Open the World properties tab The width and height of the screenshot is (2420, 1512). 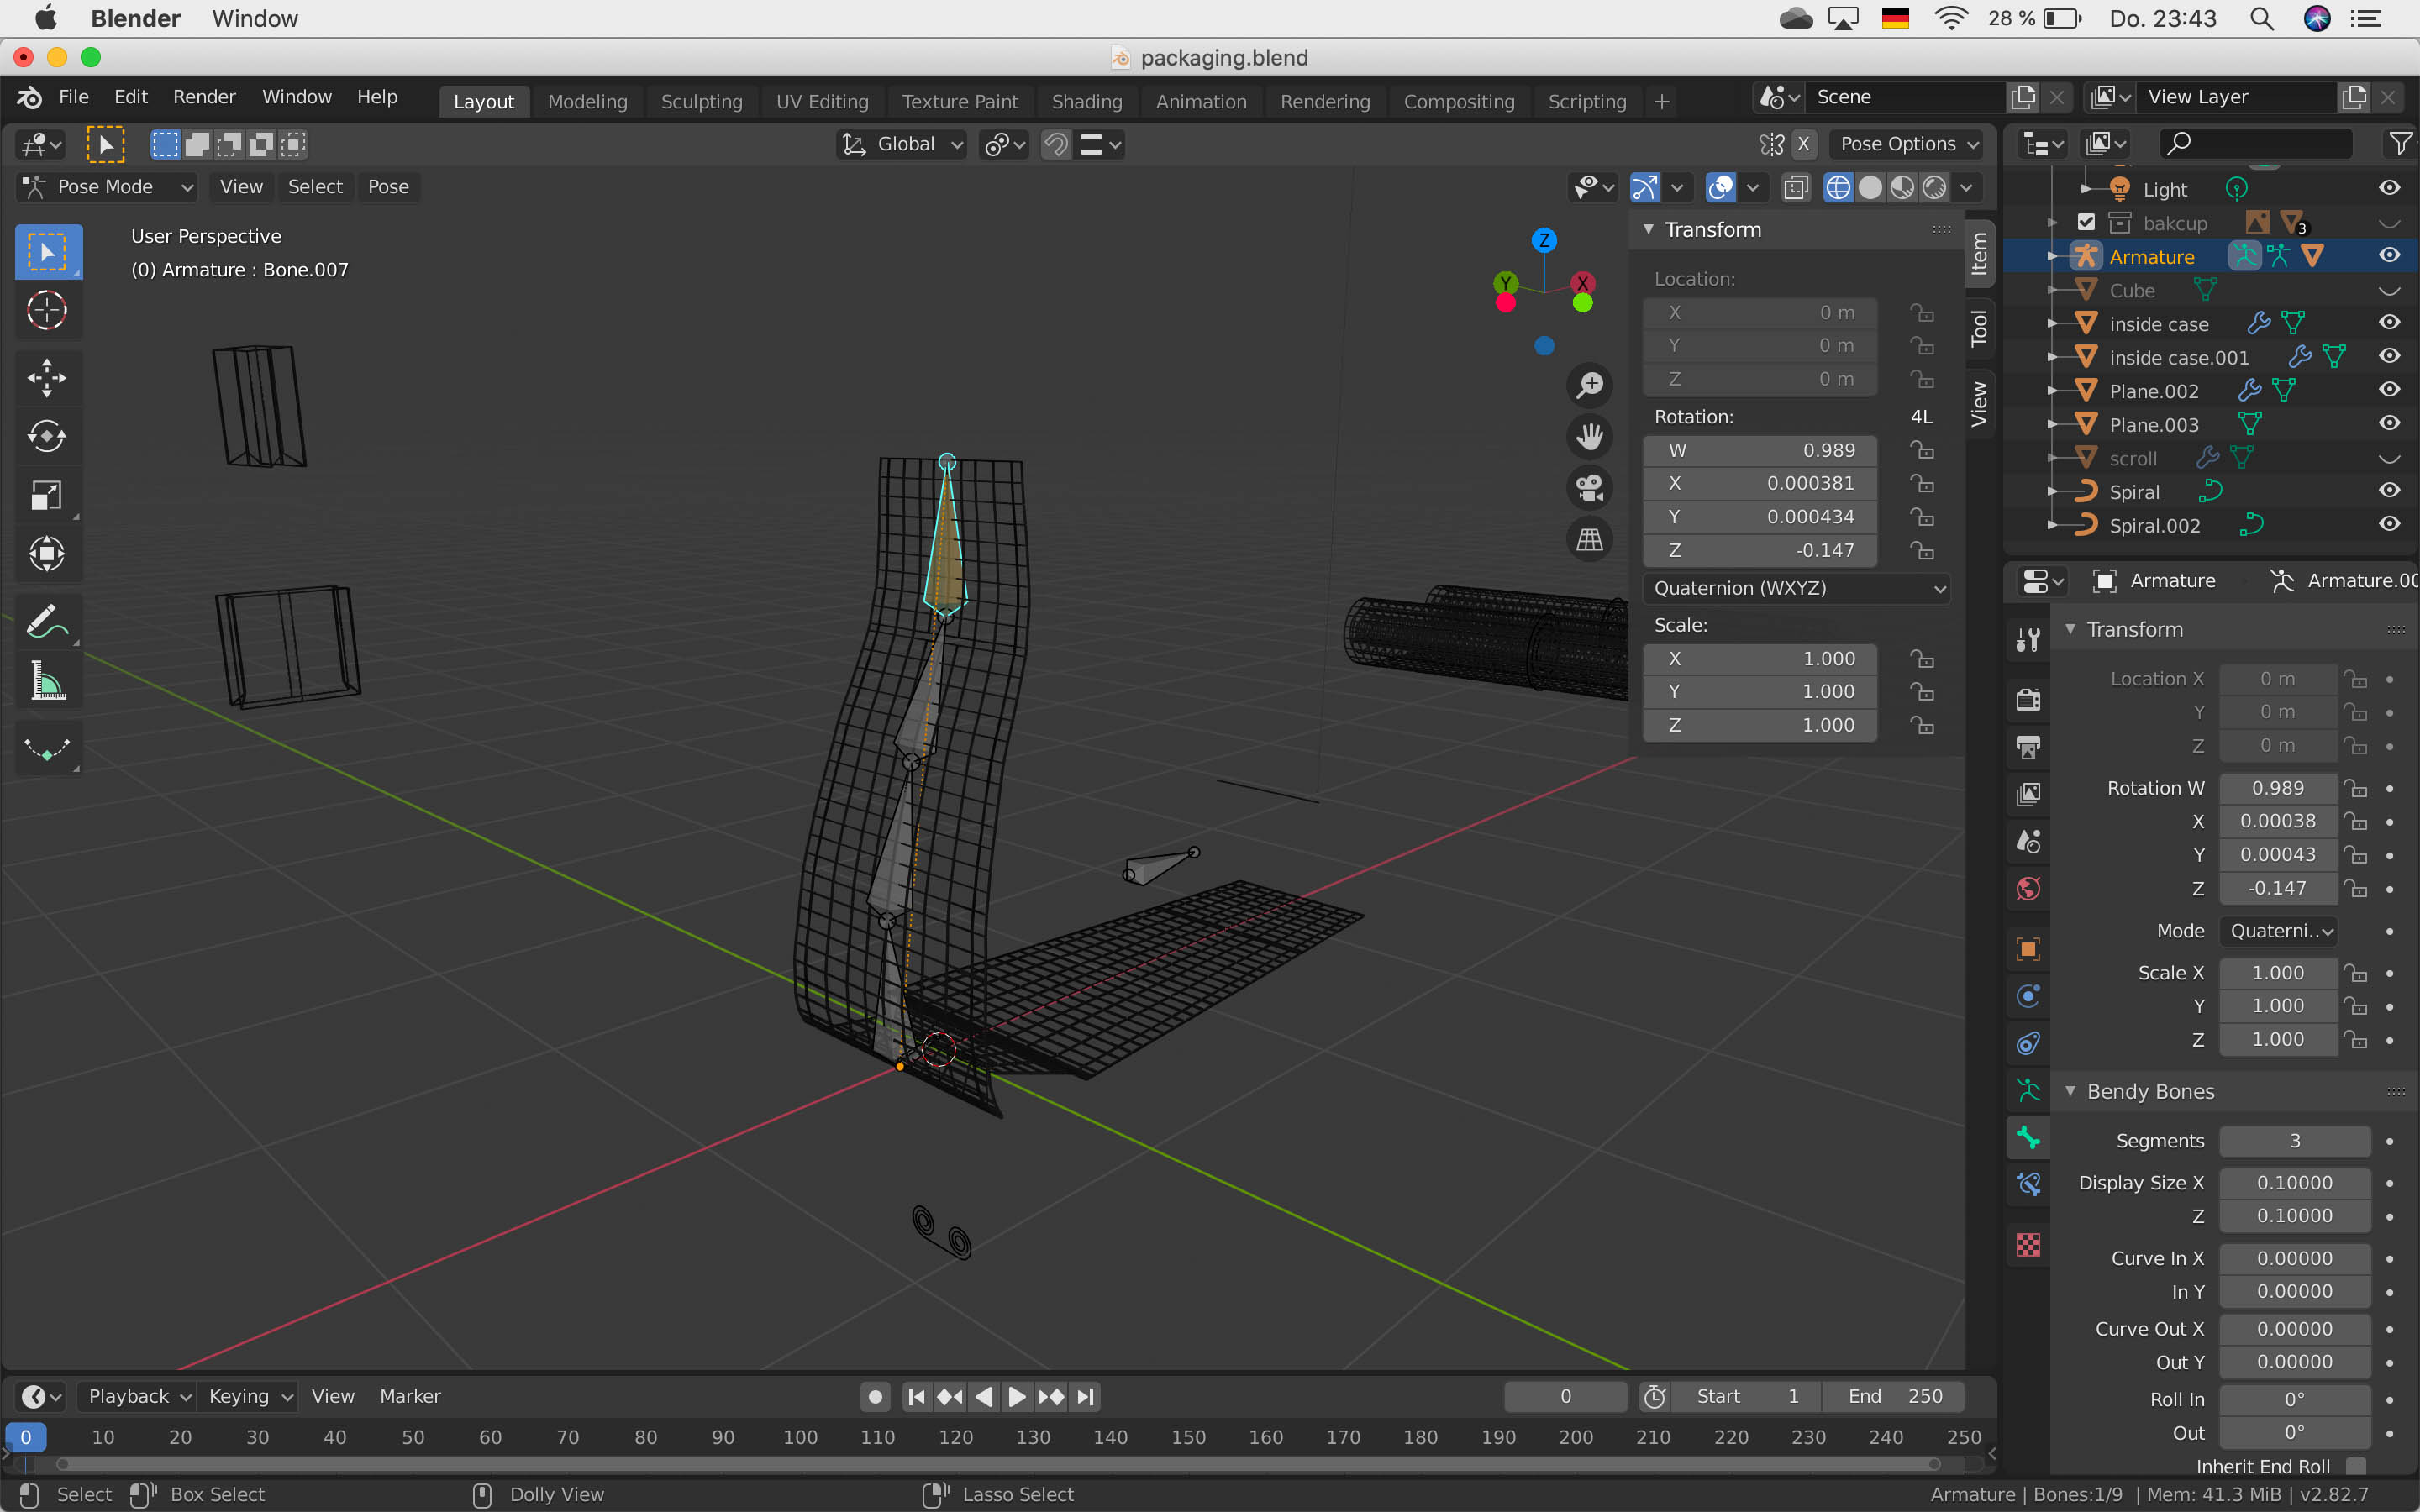point(2028,888)
